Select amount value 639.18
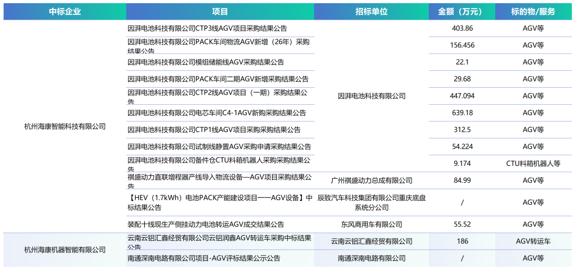 tap(462, 113)
